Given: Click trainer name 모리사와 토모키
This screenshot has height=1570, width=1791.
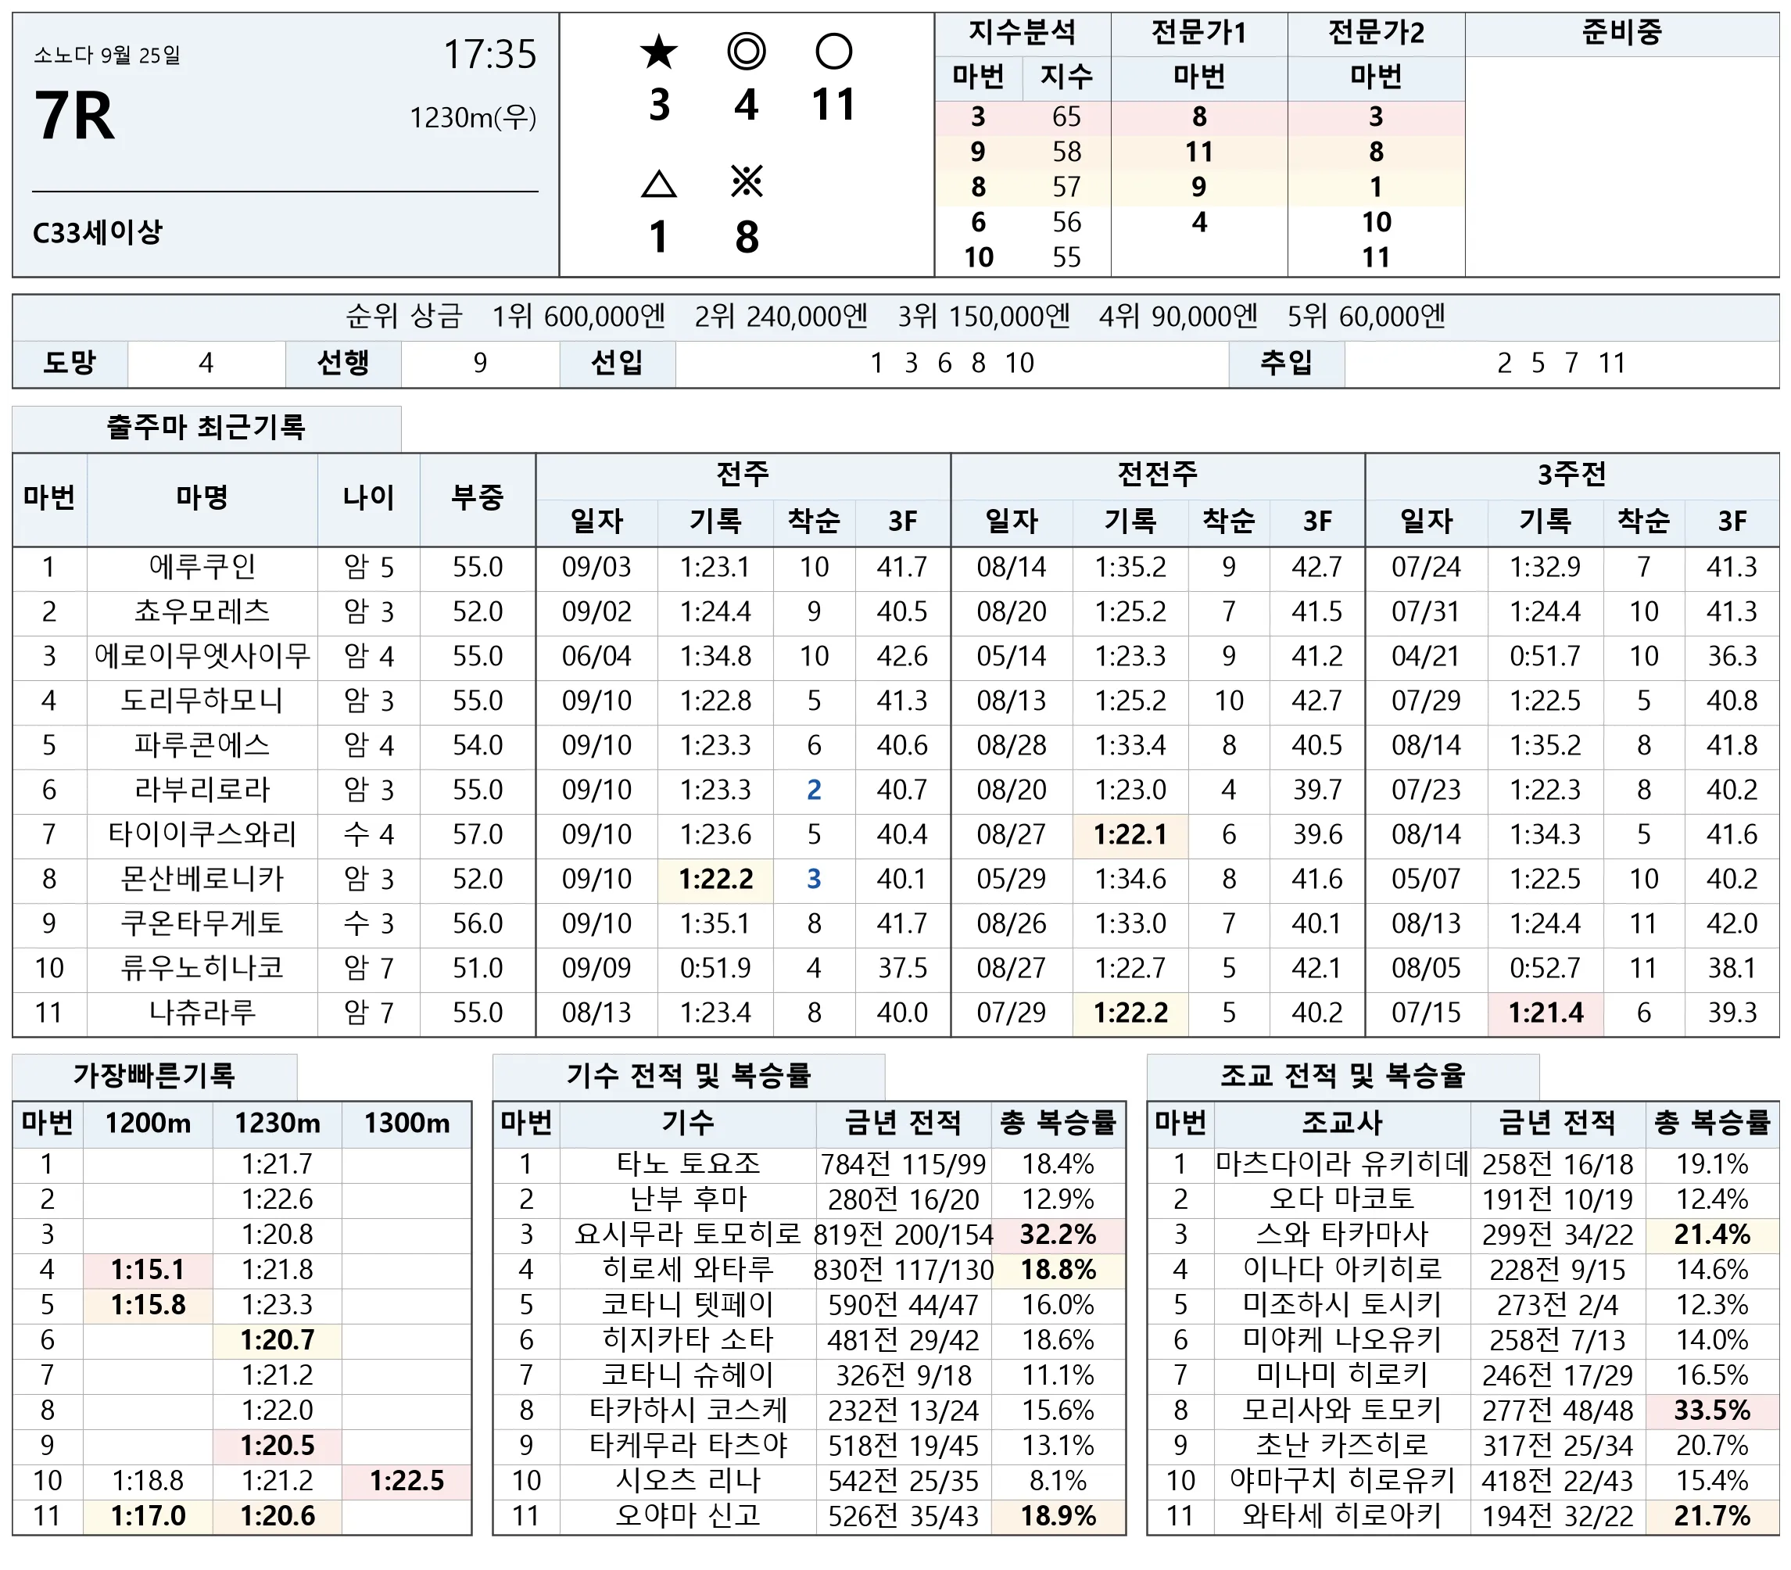Looking at the screenshot, I should tap(1341, 1410).
